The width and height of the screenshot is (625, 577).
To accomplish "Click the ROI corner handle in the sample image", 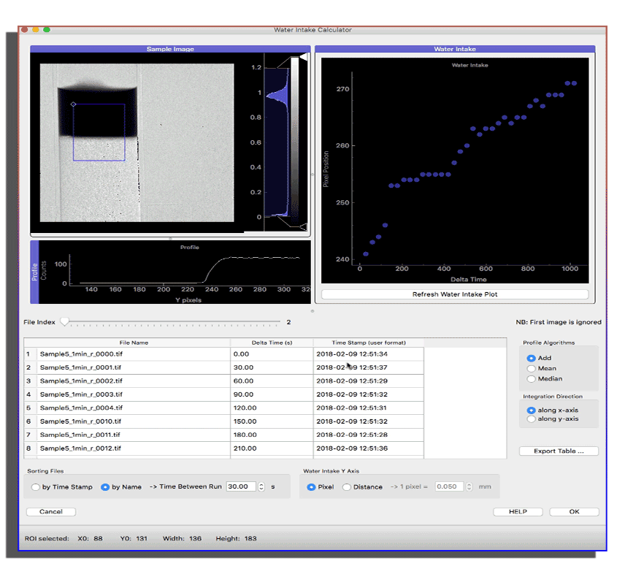I will click(x=73, y=104).
